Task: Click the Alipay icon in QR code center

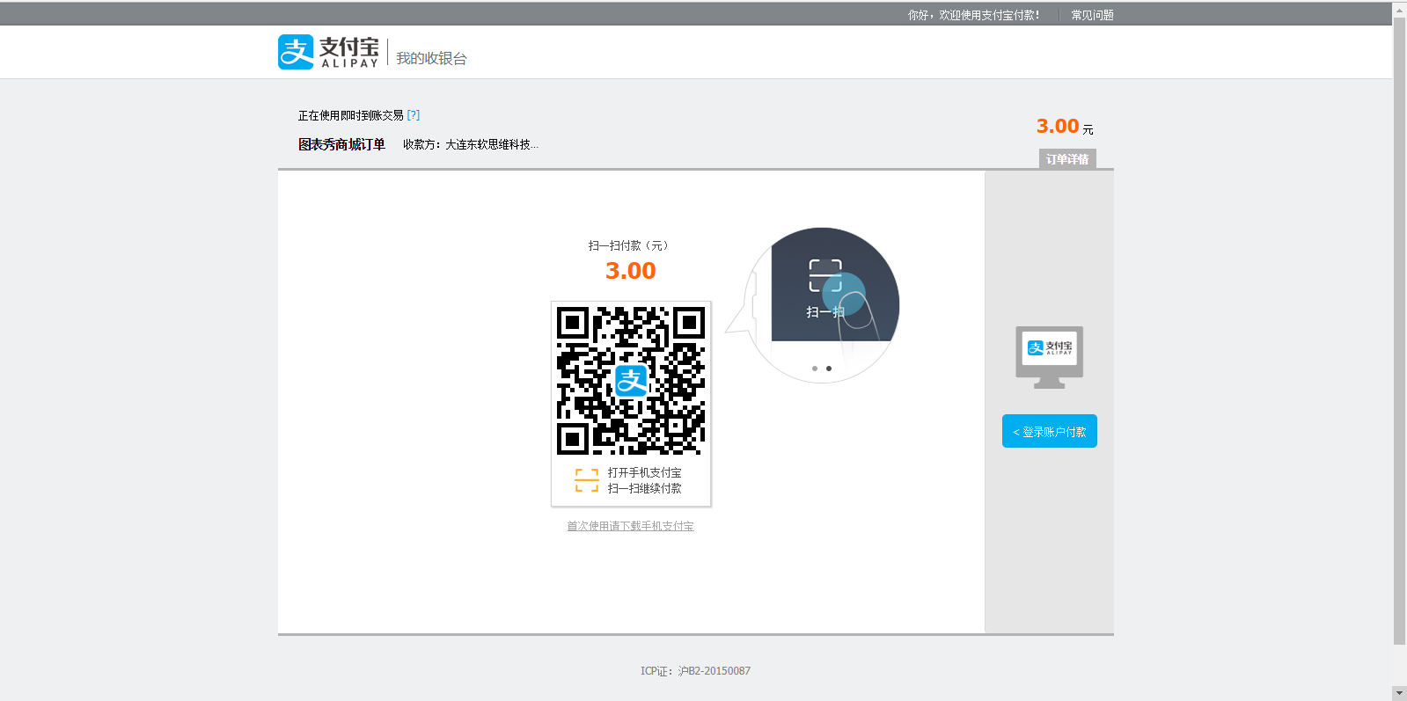Action: click(x=631, y=381)
